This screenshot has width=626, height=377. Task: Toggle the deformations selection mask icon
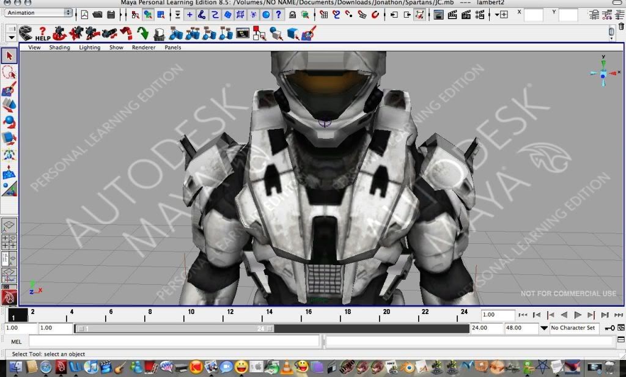(x=240, y=15)
